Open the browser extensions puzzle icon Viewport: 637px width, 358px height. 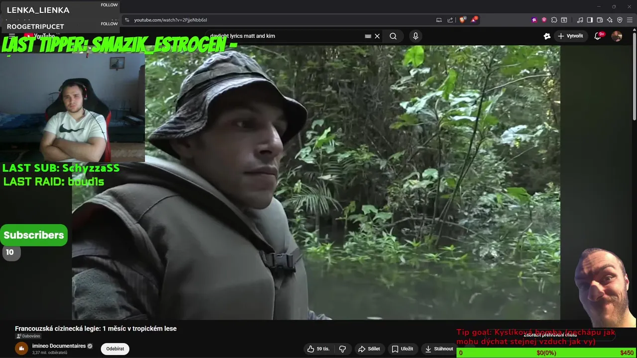[x=554, y=20]
